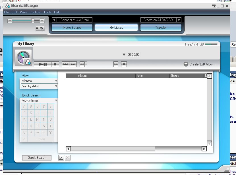Mute audio with the speaker icon

pos(40,28)
